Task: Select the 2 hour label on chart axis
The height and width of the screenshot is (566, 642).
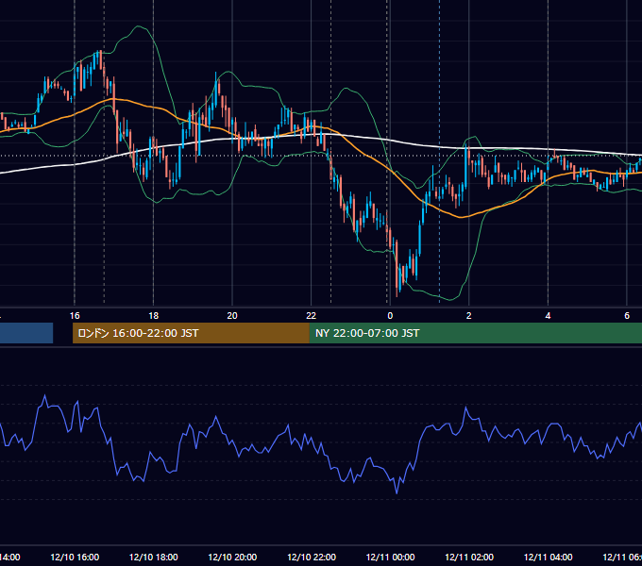Action: (x=469, y=316)
